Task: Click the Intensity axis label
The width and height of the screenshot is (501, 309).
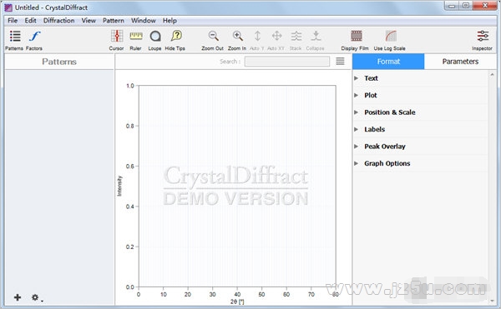Action: pyautogui.click(x=119, y=186)
